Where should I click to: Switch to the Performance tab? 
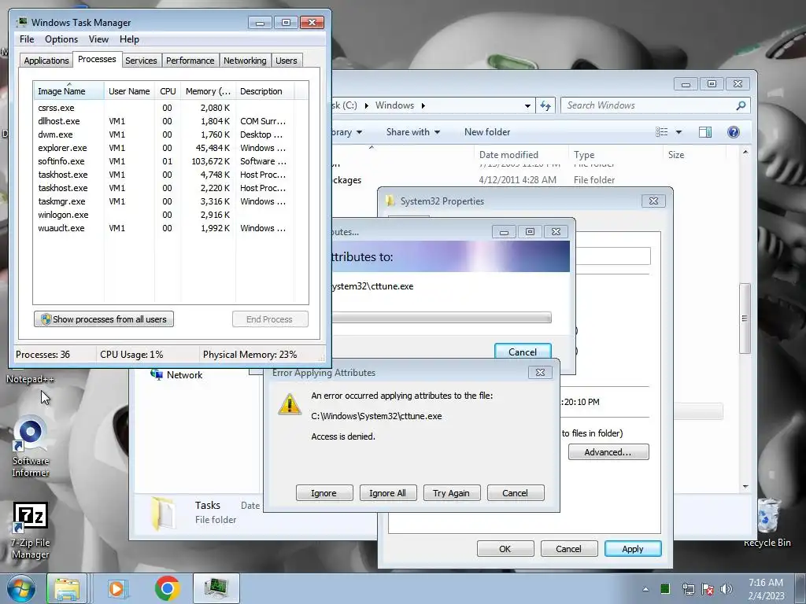(x=190, y=61)
